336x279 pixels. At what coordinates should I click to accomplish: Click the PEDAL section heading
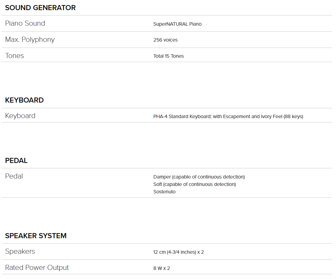16,161
